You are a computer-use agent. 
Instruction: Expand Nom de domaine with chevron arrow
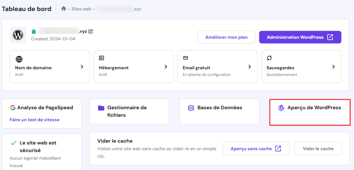[82, 67]
